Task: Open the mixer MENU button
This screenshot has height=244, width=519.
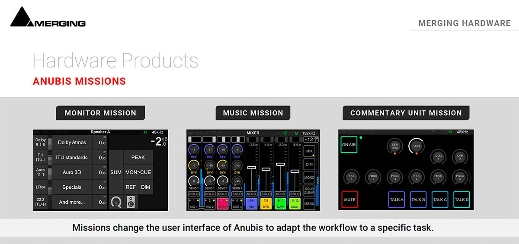Action: click(309, 203)
